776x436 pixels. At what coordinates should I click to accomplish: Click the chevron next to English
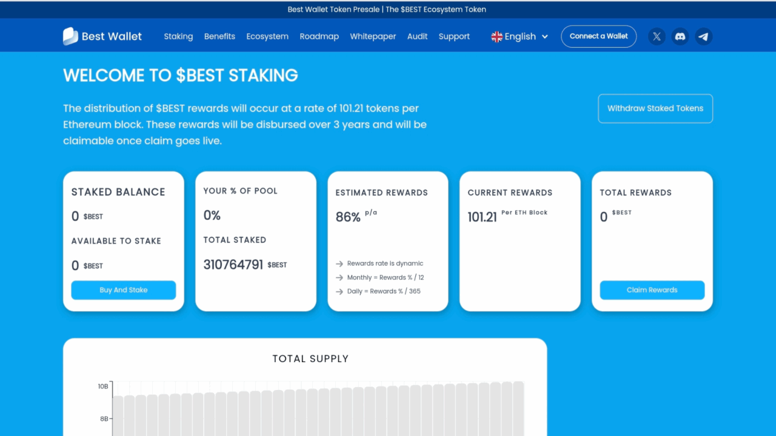[x=544, y=37]
